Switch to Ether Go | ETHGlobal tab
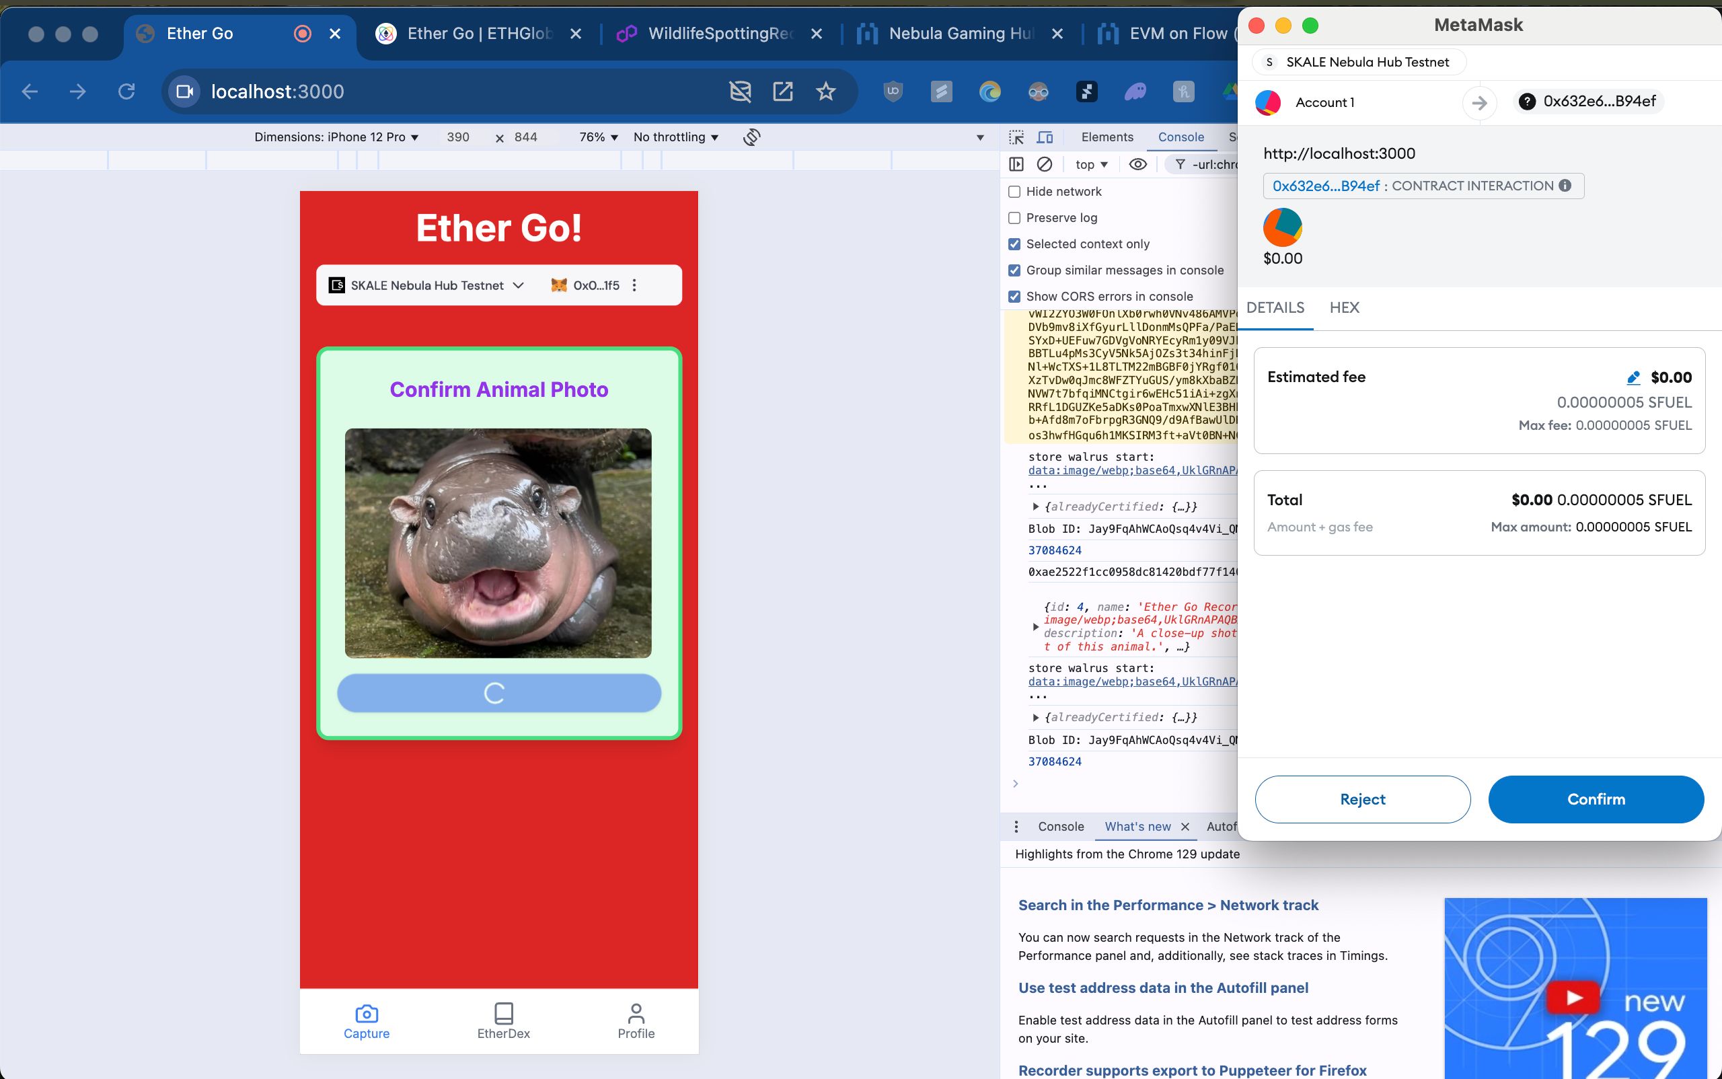Screen dimensions: 1722x1079 point(479,34)
